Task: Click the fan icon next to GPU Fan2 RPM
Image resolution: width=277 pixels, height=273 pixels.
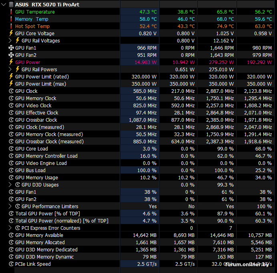Action: pyautogui.click(x=11, y=55)
